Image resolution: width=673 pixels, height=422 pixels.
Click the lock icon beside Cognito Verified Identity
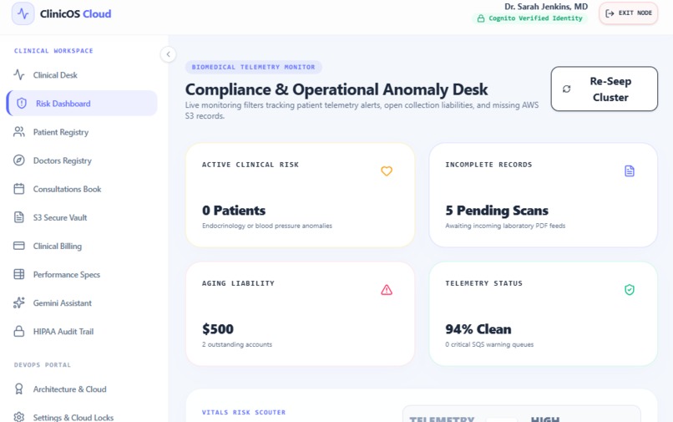pos(481,18)
